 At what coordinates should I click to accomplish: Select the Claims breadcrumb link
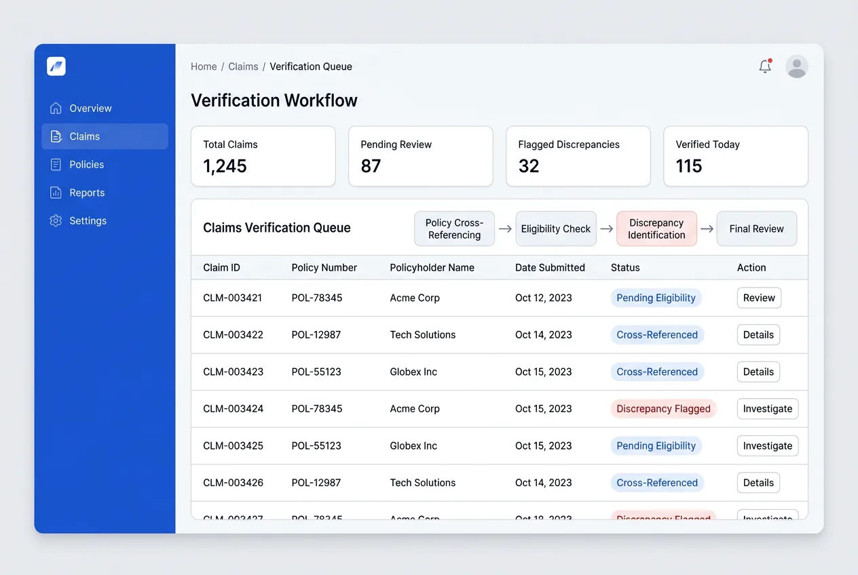pos(243,66)
